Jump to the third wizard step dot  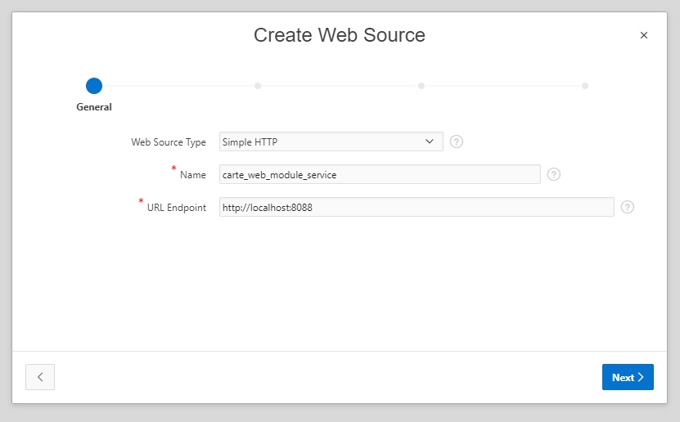click(421, 86)
